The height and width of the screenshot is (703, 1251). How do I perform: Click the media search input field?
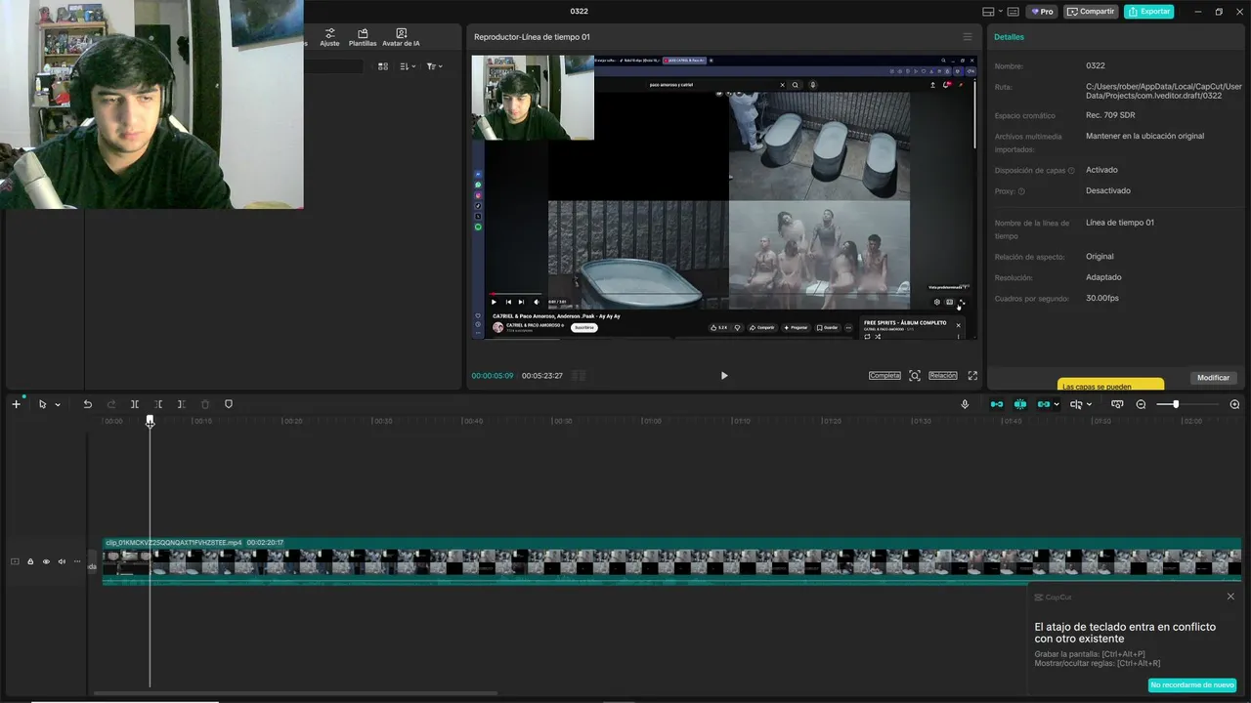[332, 66]
